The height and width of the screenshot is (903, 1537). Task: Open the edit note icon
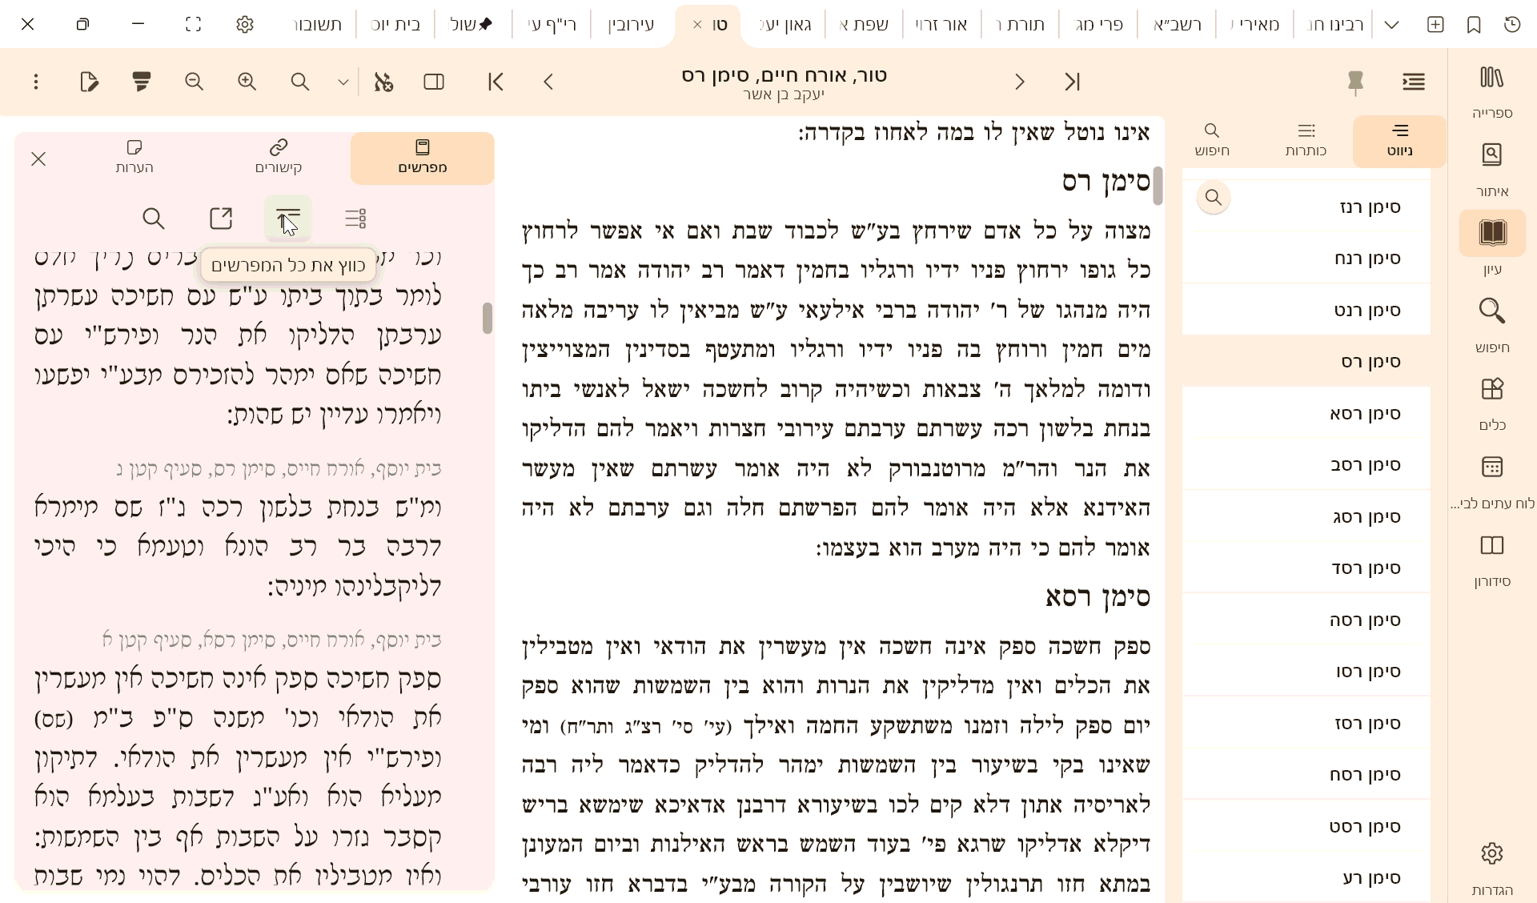[x=89, y=82]
